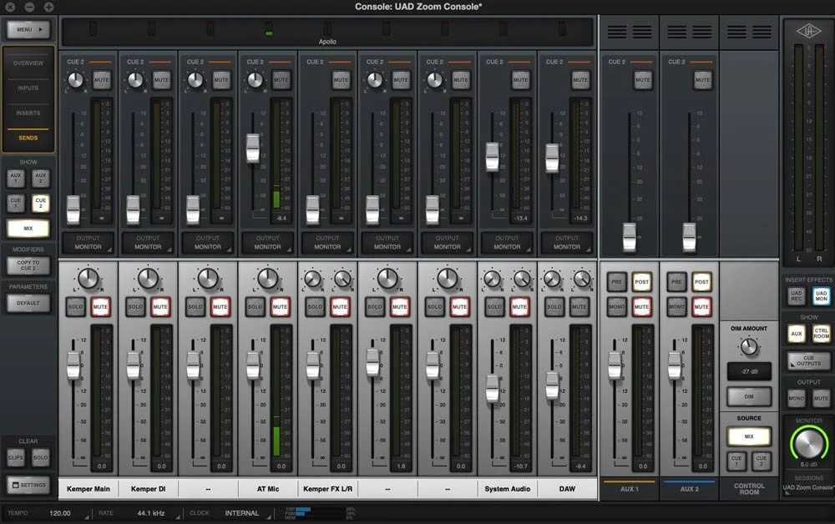Click CUE 2 pan knob on AT Mic
Screen dimensions: 835x524
tap(255, 80)
